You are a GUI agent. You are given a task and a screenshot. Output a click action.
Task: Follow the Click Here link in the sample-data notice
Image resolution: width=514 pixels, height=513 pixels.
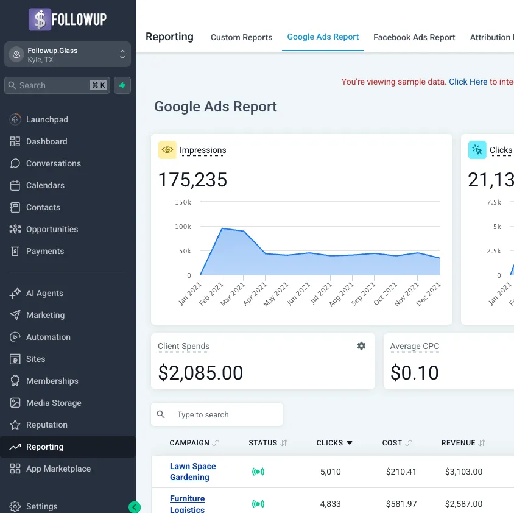[x=468, y=82]
